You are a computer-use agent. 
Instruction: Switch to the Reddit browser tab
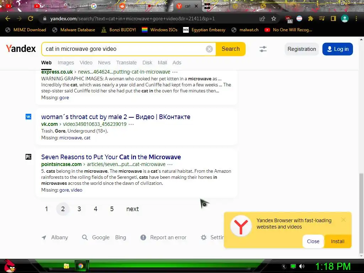tap(130, 6)
